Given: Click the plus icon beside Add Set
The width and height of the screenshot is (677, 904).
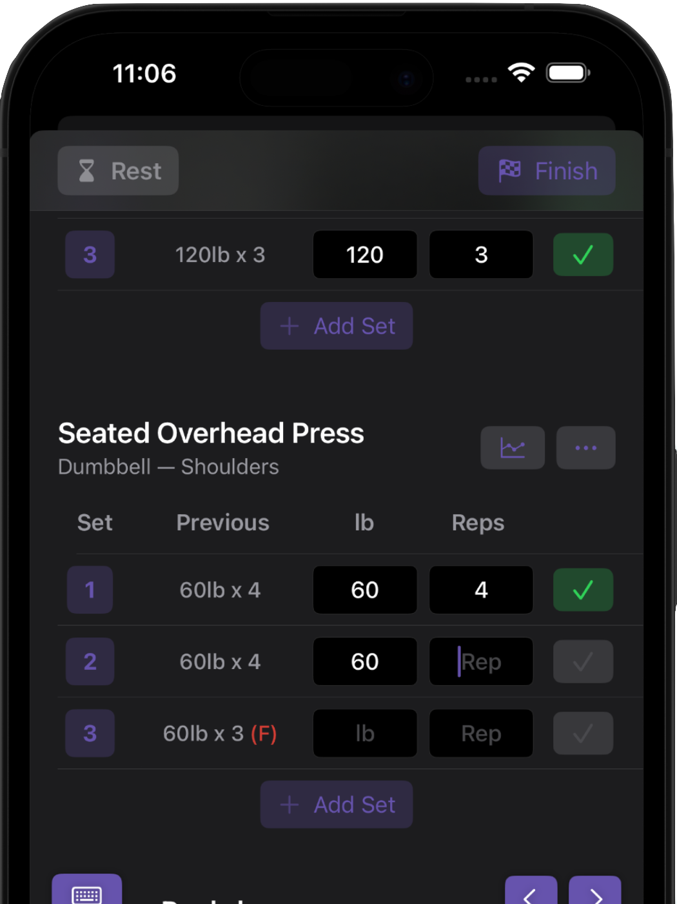Looking at the screenshot, I should 289,326.
